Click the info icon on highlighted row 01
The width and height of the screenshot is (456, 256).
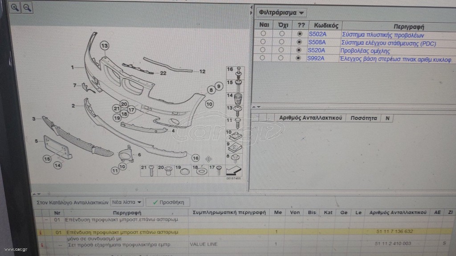41,232
